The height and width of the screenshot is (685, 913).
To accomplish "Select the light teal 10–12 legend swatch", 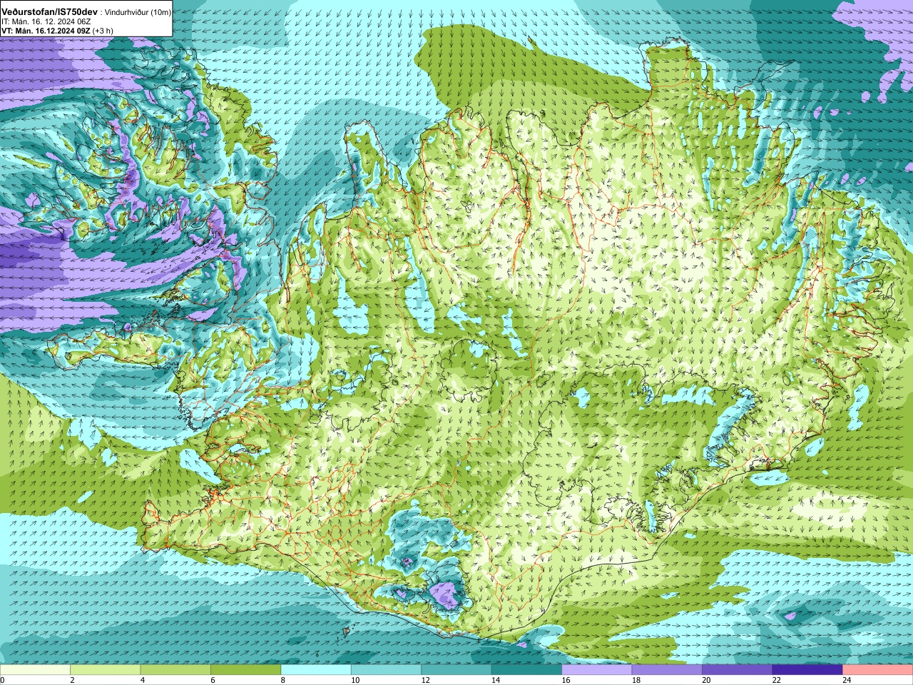I will point(386,670).
